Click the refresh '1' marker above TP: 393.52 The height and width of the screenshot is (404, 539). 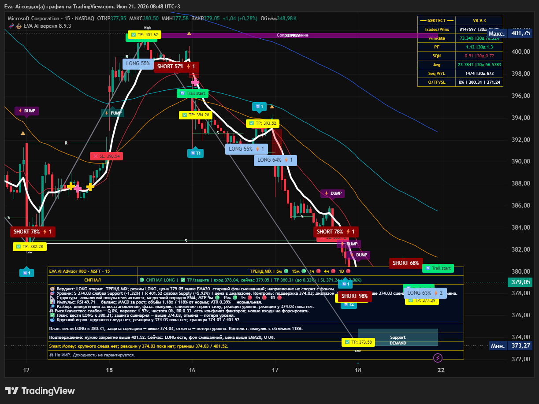[x=260, y=106]
